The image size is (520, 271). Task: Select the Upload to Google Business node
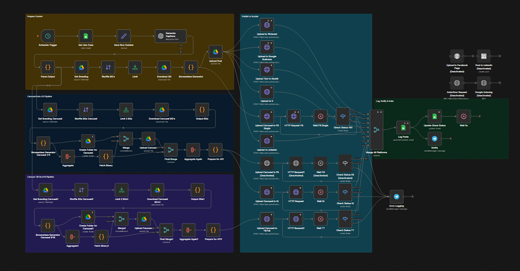(267, 47)
